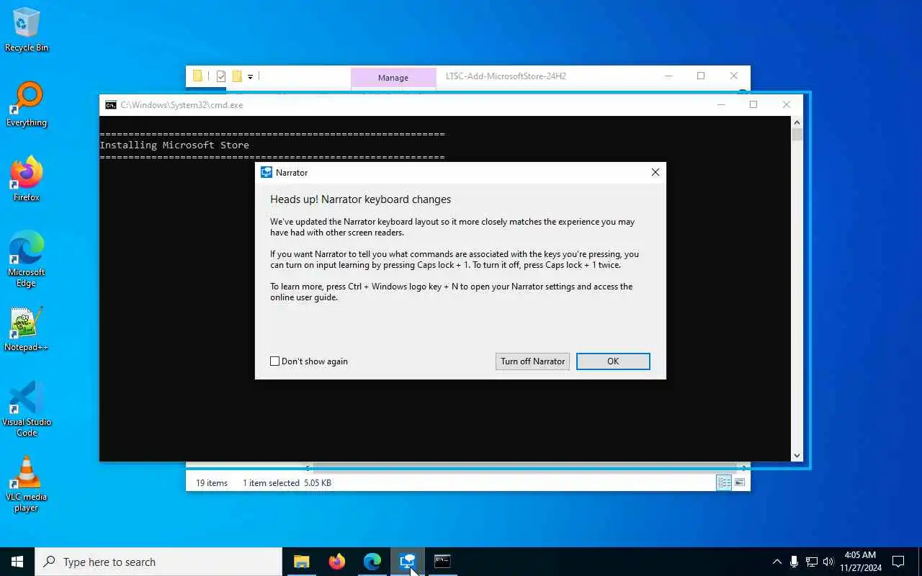Click the Turn off Narrator button

pyautogui.click(x=532, y=361)
